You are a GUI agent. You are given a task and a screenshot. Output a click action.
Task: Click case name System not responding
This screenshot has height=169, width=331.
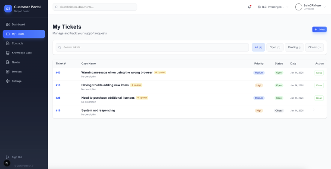[98, 110]
